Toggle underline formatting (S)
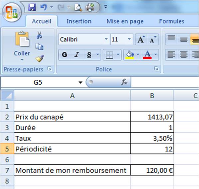This screenshot has width=199, height=189. point(89,55)
